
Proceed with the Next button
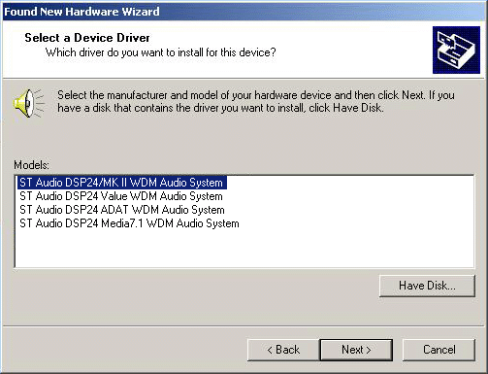coord(356,350)
